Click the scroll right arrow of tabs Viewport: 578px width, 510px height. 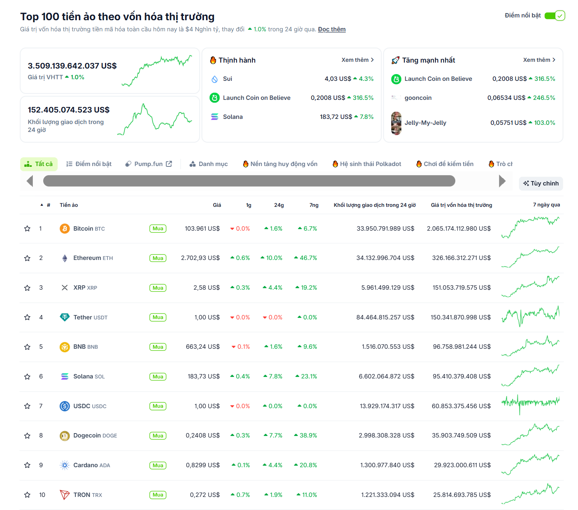pyautogui.click(x=502, y=181)
